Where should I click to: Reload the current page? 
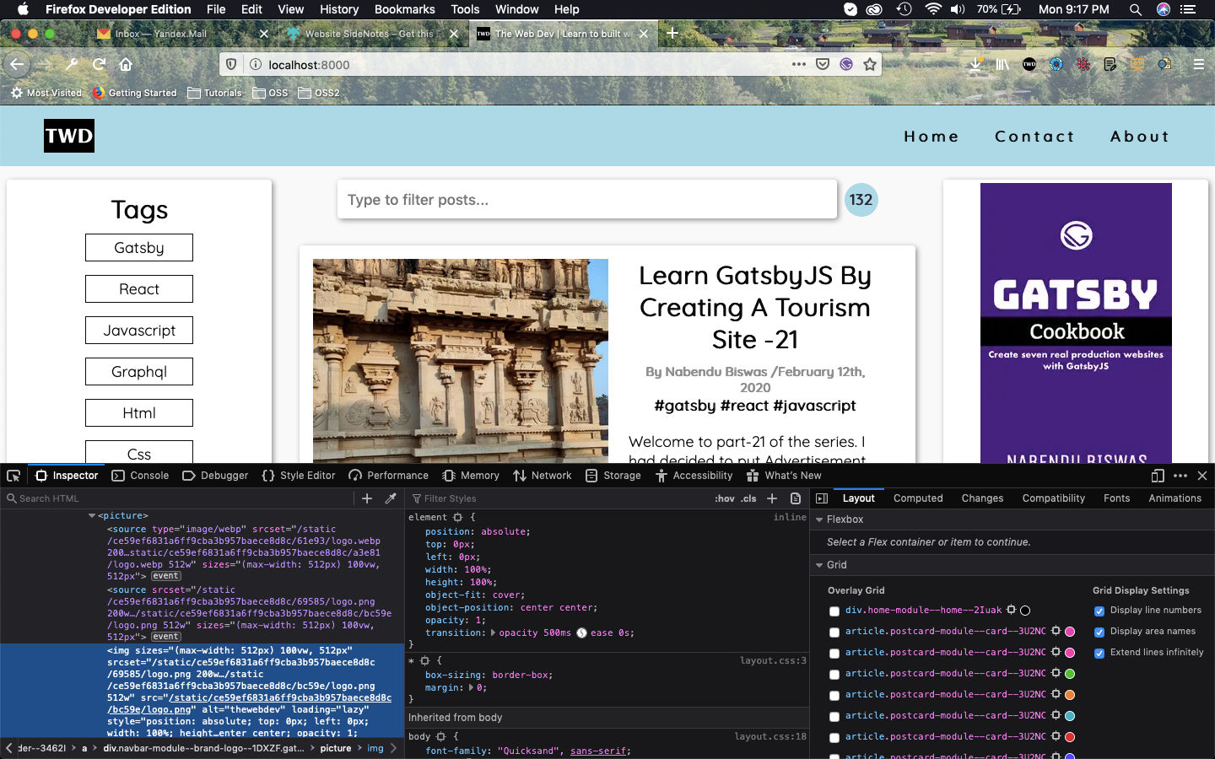(99, 64)
